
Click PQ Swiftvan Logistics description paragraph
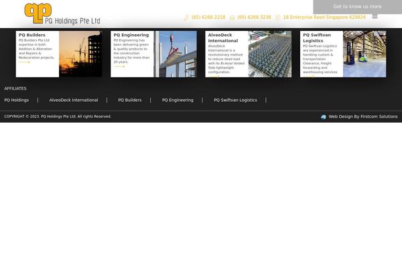tap(320, 59)
